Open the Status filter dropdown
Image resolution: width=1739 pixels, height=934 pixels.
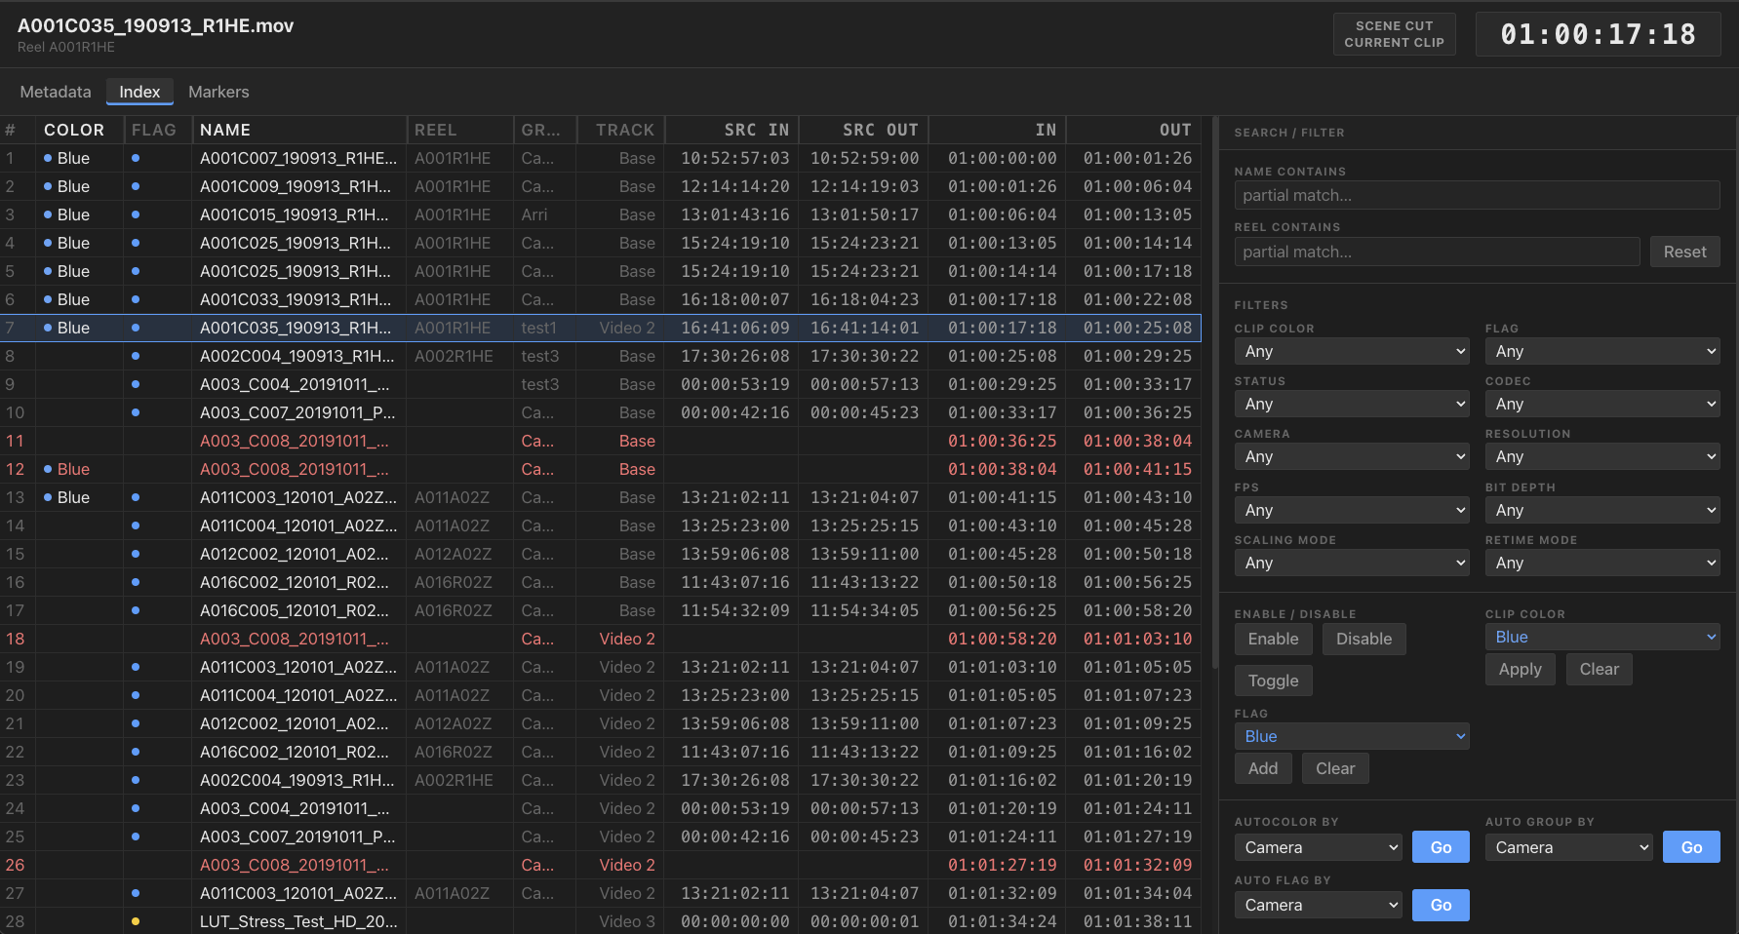click(x=1352, y=404)
